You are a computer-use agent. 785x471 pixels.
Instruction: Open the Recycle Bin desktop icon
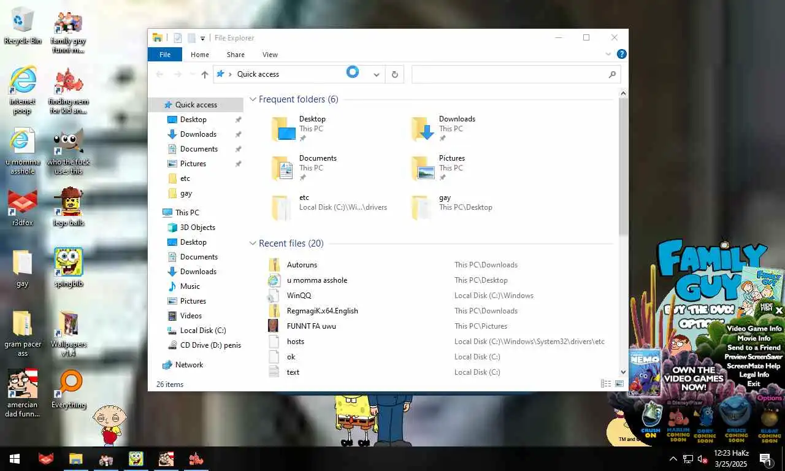(23, 26)
